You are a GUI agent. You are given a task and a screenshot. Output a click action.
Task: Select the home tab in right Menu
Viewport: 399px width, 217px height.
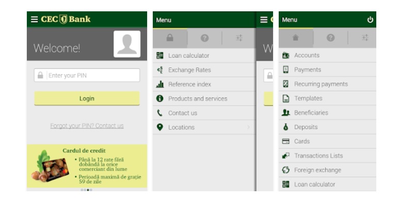[296, 38]
